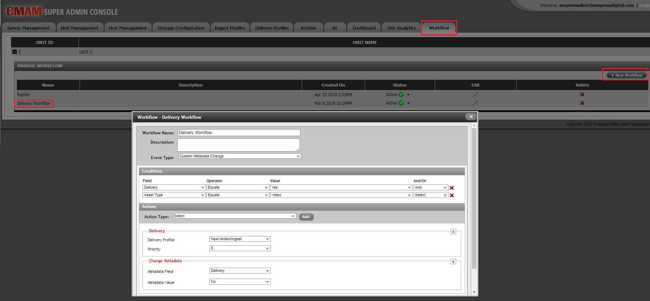Click green Active check on Delivery Workflow row
This screenshot has width=650, height=301.
(401, 103)
